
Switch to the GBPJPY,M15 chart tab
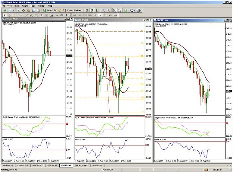[x=22, y=165]
